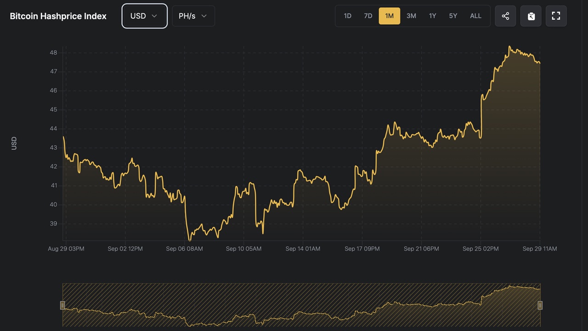Click the right range navigator handle

[x=540, y=305]
